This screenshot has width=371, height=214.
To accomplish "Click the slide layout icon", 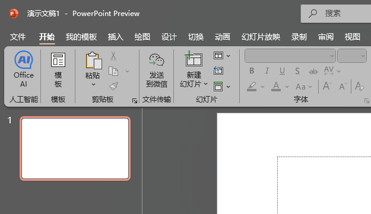I will coord(218,56).
